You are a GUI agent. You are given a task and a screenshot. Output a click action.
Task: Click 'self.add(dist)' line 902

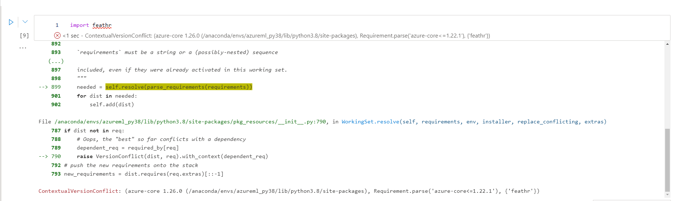pyautogui.click(x=112, y=104)
